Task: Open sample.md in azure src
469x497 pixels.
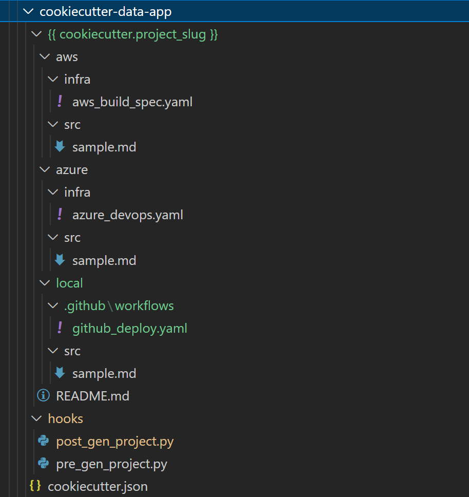Action: [104, 260]
